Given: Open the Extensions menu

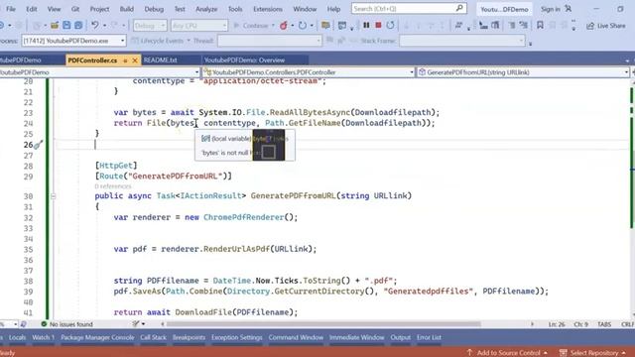Looking at the screenshot, I should [268, 9].
